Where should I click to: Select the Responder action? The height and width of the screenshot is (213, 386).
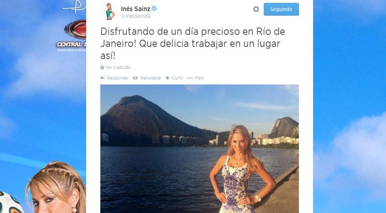tap(118, 78)
